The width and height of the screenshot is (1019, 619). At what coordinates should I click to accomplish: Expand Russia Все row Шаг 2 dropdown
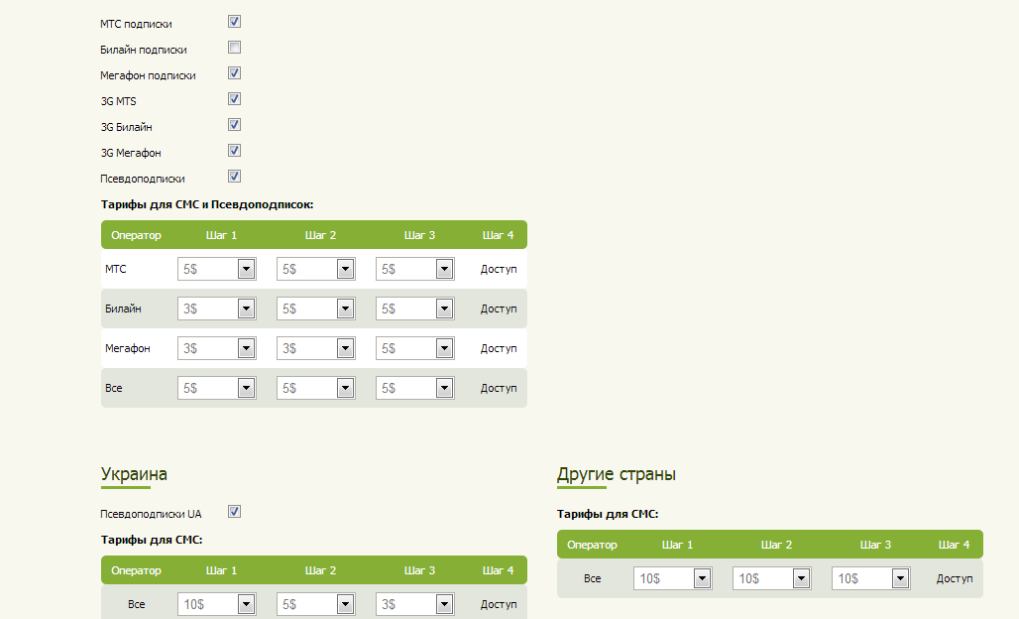click(316, 388)
